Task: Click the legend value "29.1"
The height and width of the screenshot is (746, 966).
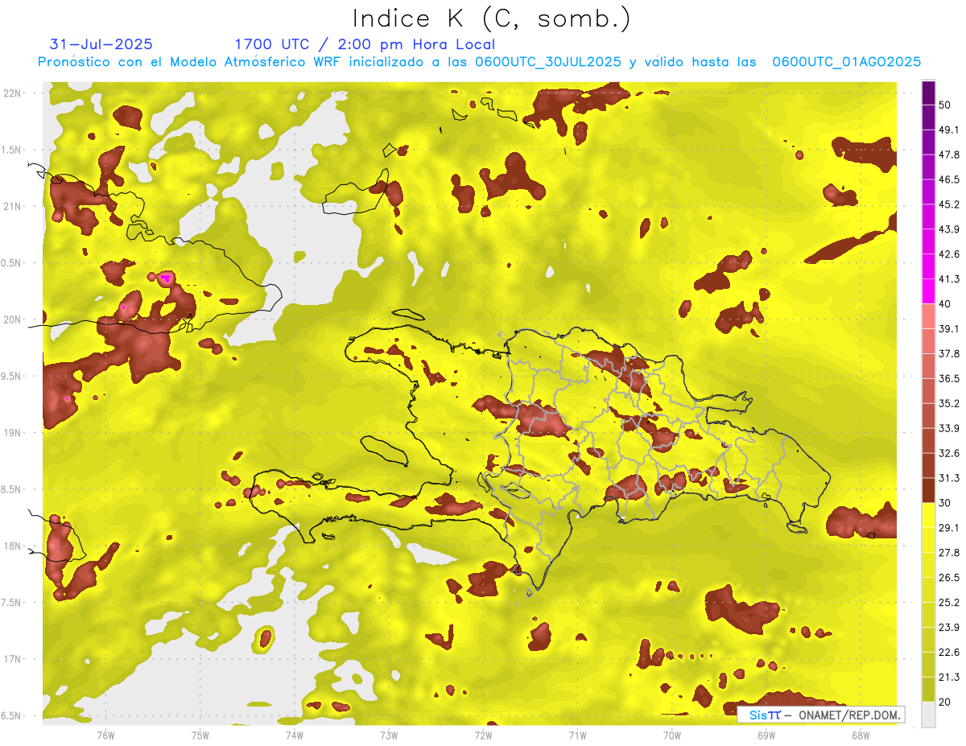Action: coord(949,528)
